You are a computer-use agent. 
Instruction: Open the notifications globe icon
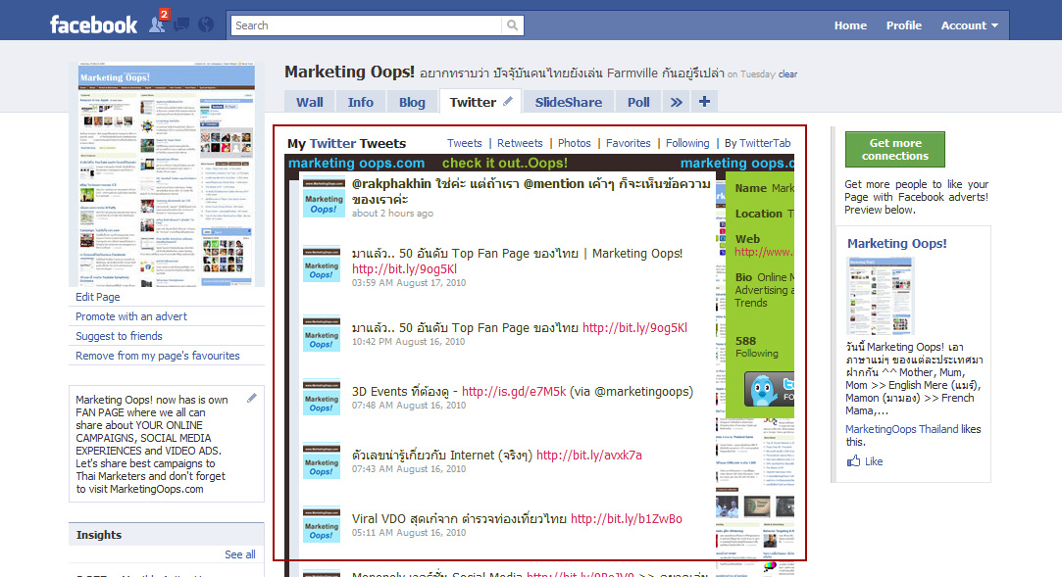(206, 25)
